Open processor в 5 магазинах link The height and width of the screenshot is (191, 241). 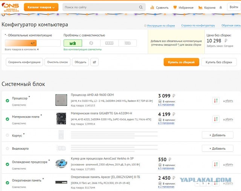pyautogui.click(x=166, y=105)
